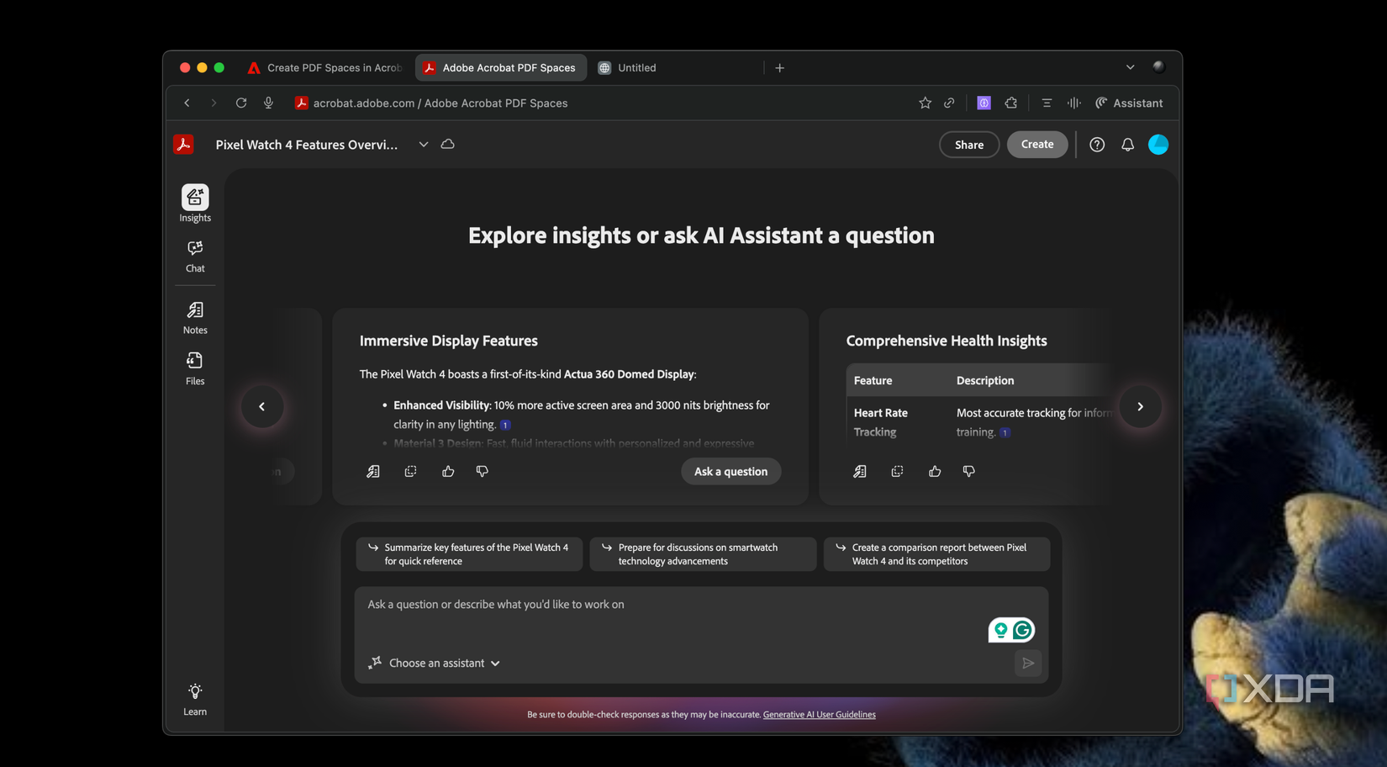Click the Description column header
Screen dimensions: 1387x767
click(x=985, y=381)
